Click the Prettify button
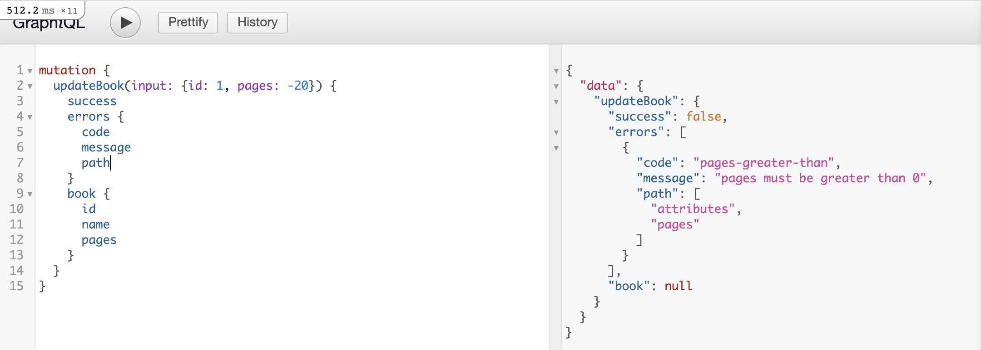This screenshot has width=981, height=350. (188, 23)
